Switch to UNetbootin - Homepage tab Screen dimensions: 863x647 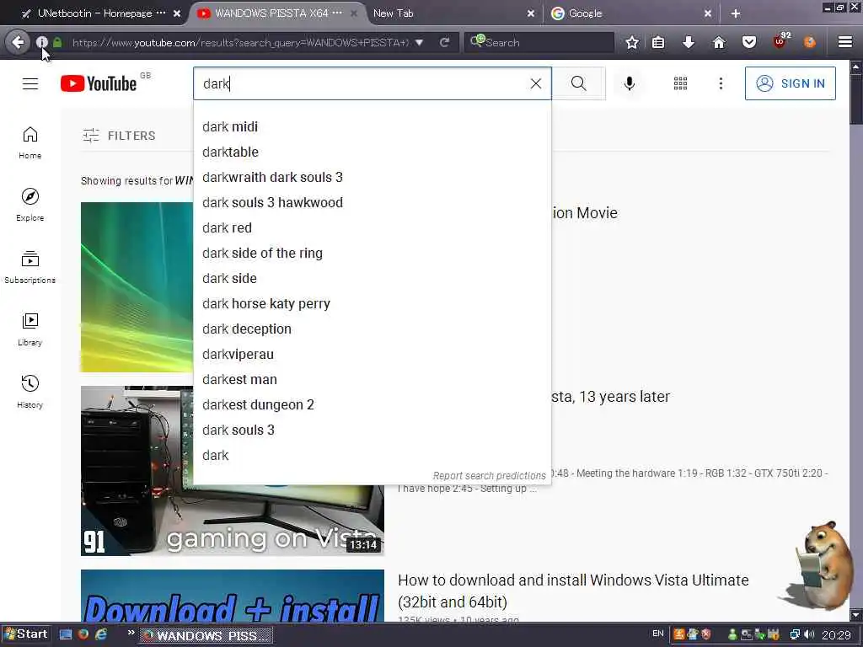[94, 13]
